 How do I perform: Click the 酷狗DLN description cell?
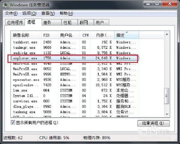coord(126,107)
